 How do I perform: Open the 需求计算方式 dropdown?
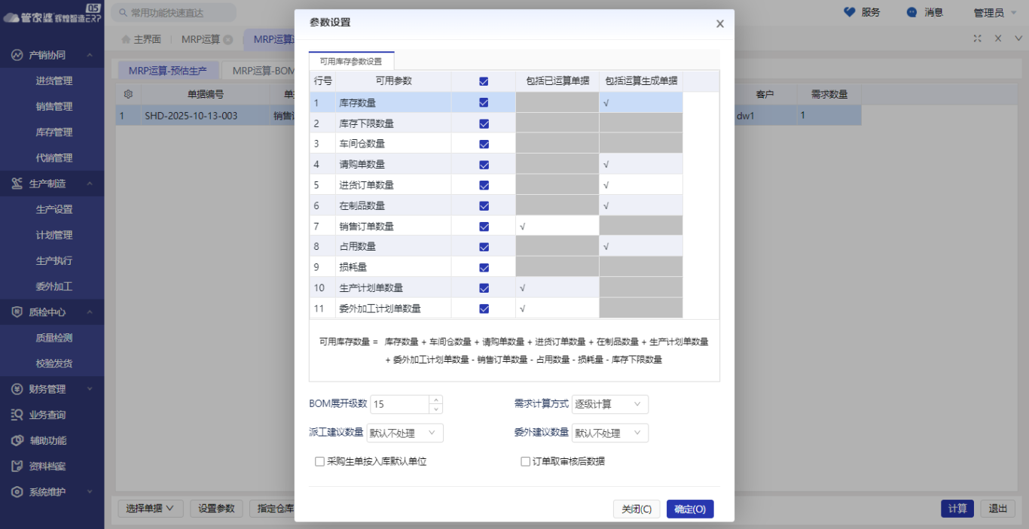coord(610,404)
